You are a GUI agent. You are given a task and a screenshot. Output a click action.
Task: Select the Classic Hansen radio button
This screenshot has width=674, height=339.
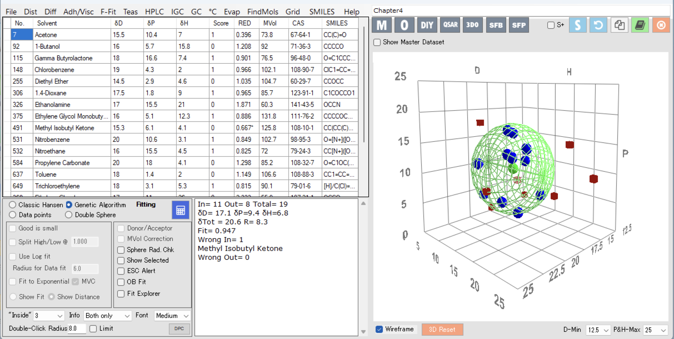click(x=13, y=205)
